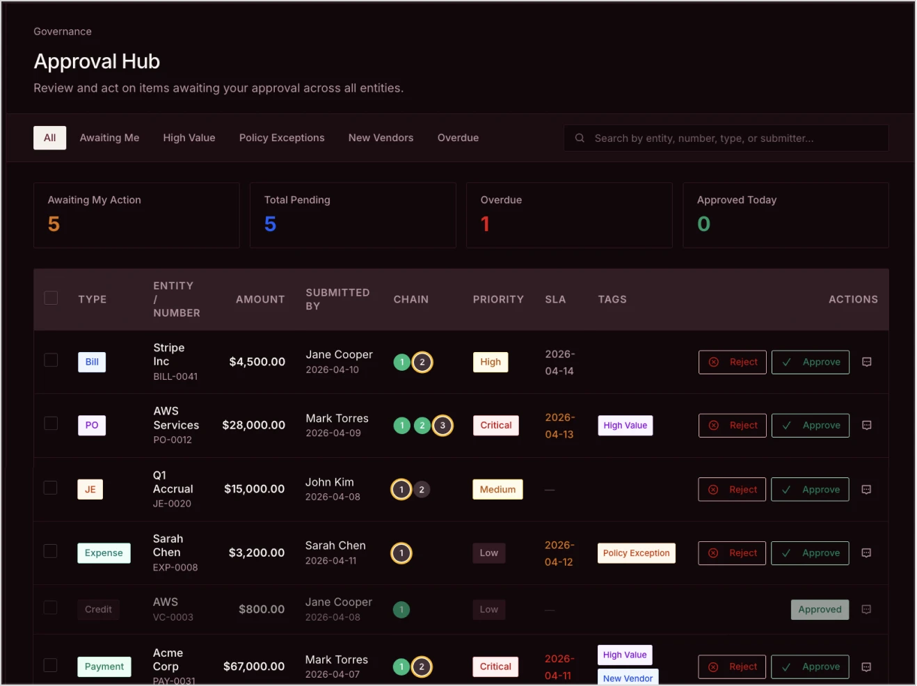Approve the Acme Corp payment
The width and height of the screenshot is (917, 686).
click(x=810, y=667)
